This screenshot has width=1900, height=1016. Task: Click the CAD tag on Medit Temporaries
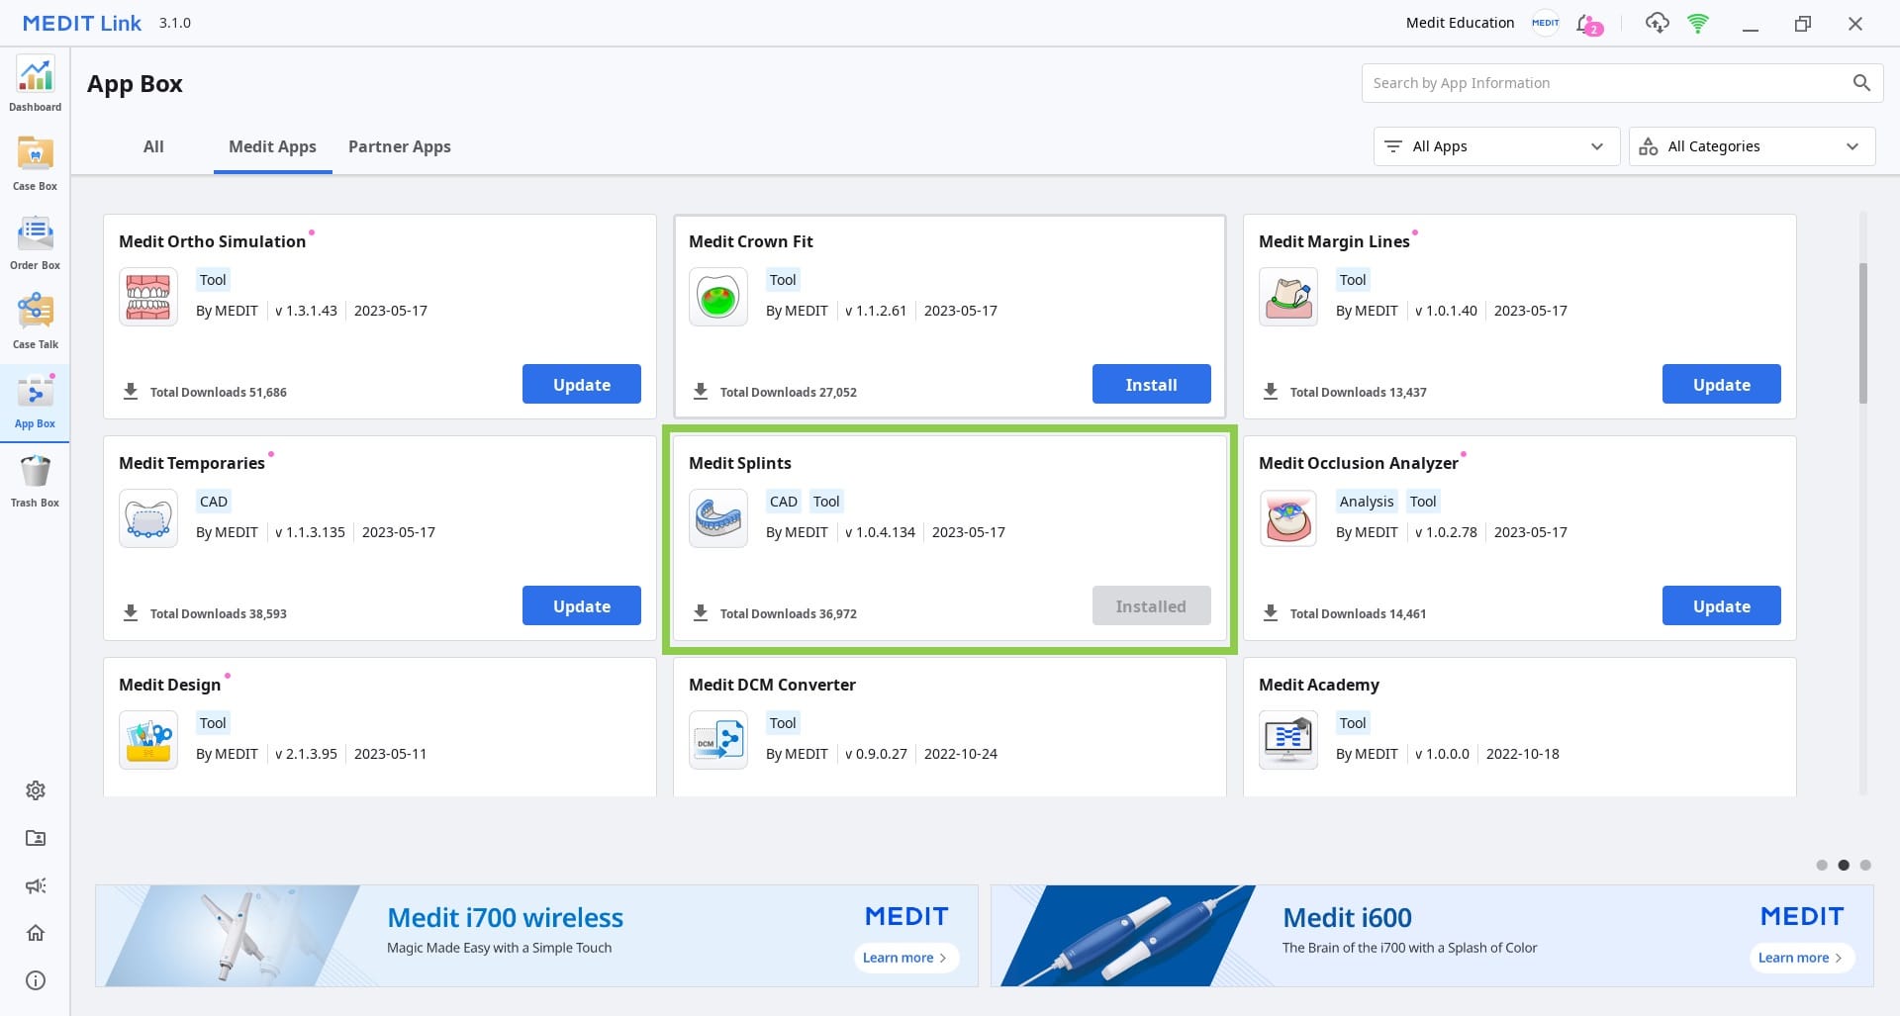click(x=214, y=502)
